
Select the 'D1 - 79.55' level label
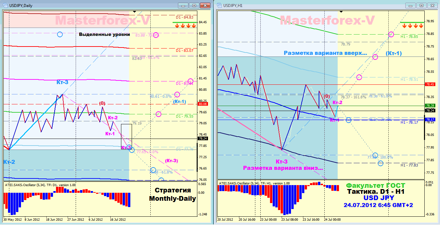184,116
